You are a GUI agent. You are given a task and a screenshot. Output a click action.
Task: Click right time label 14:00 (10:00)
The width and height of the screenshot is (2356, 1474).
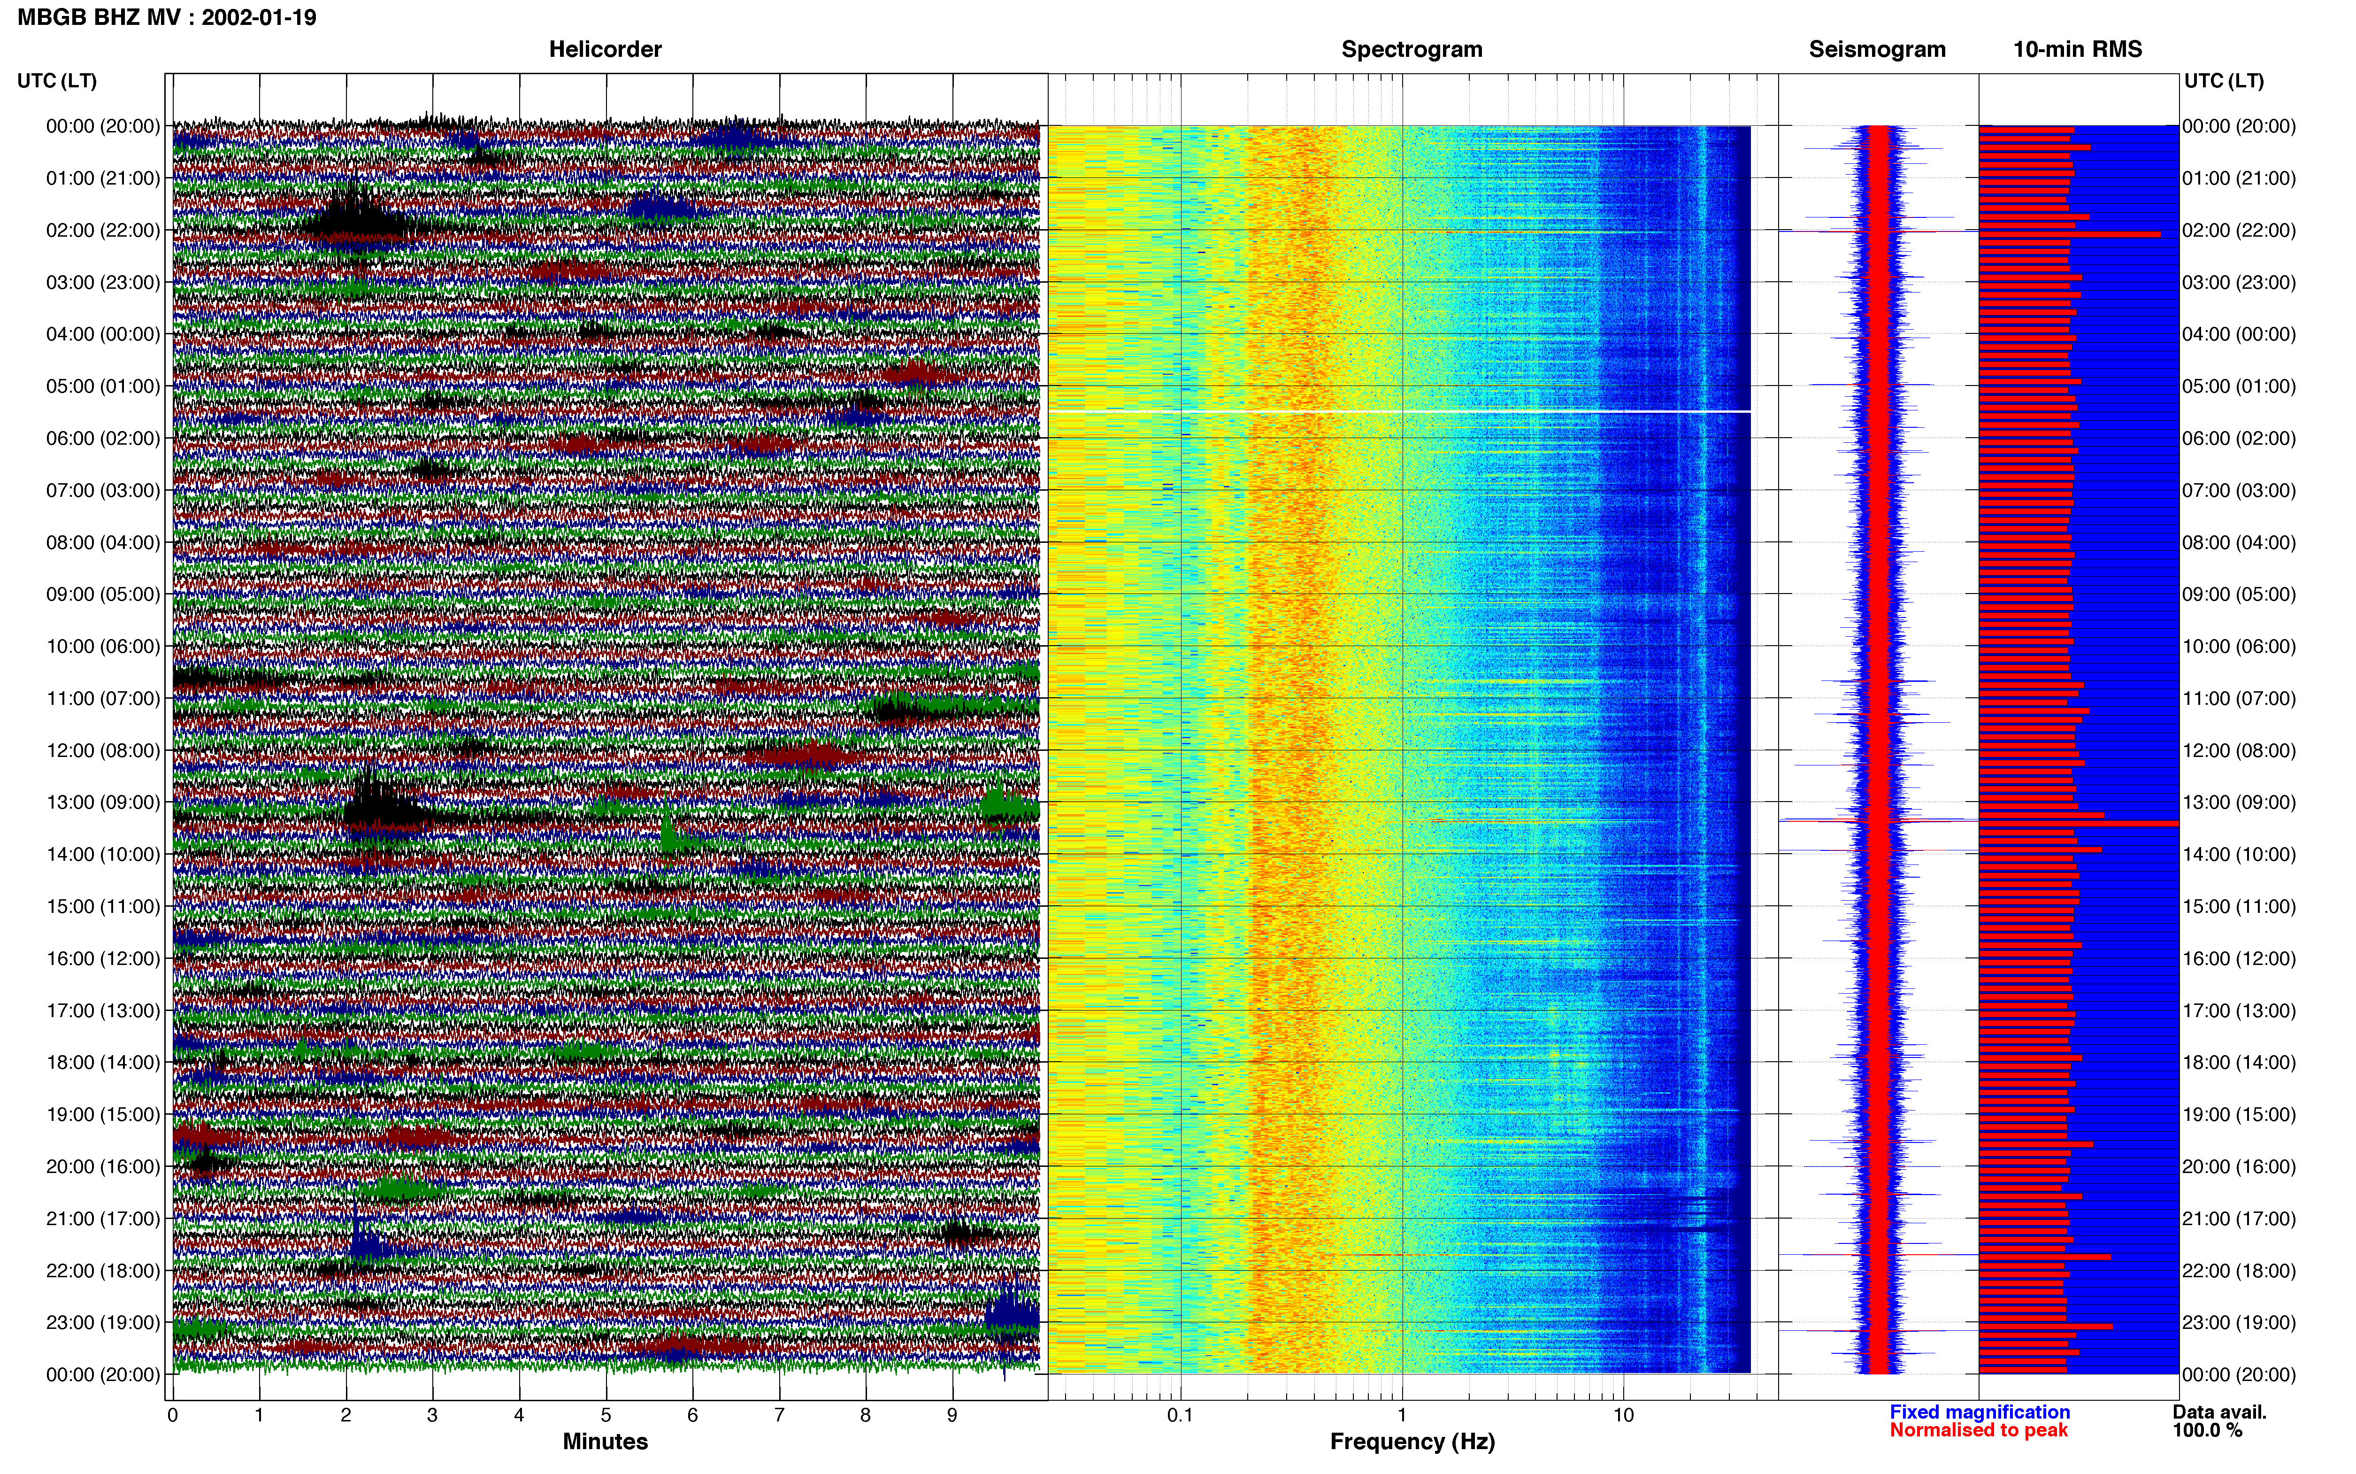click(2239, 855)
